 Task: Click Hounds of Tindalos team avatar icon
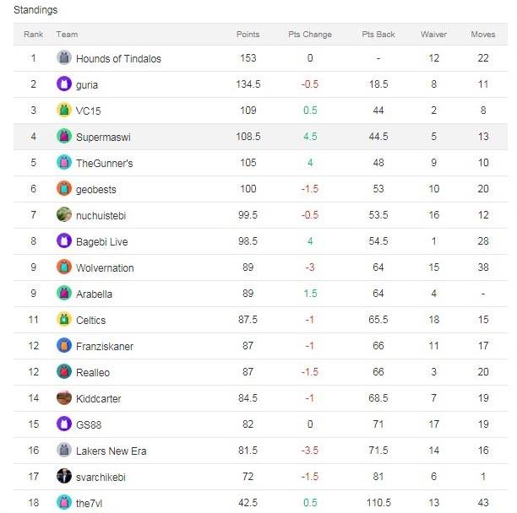tap(64, 57)
